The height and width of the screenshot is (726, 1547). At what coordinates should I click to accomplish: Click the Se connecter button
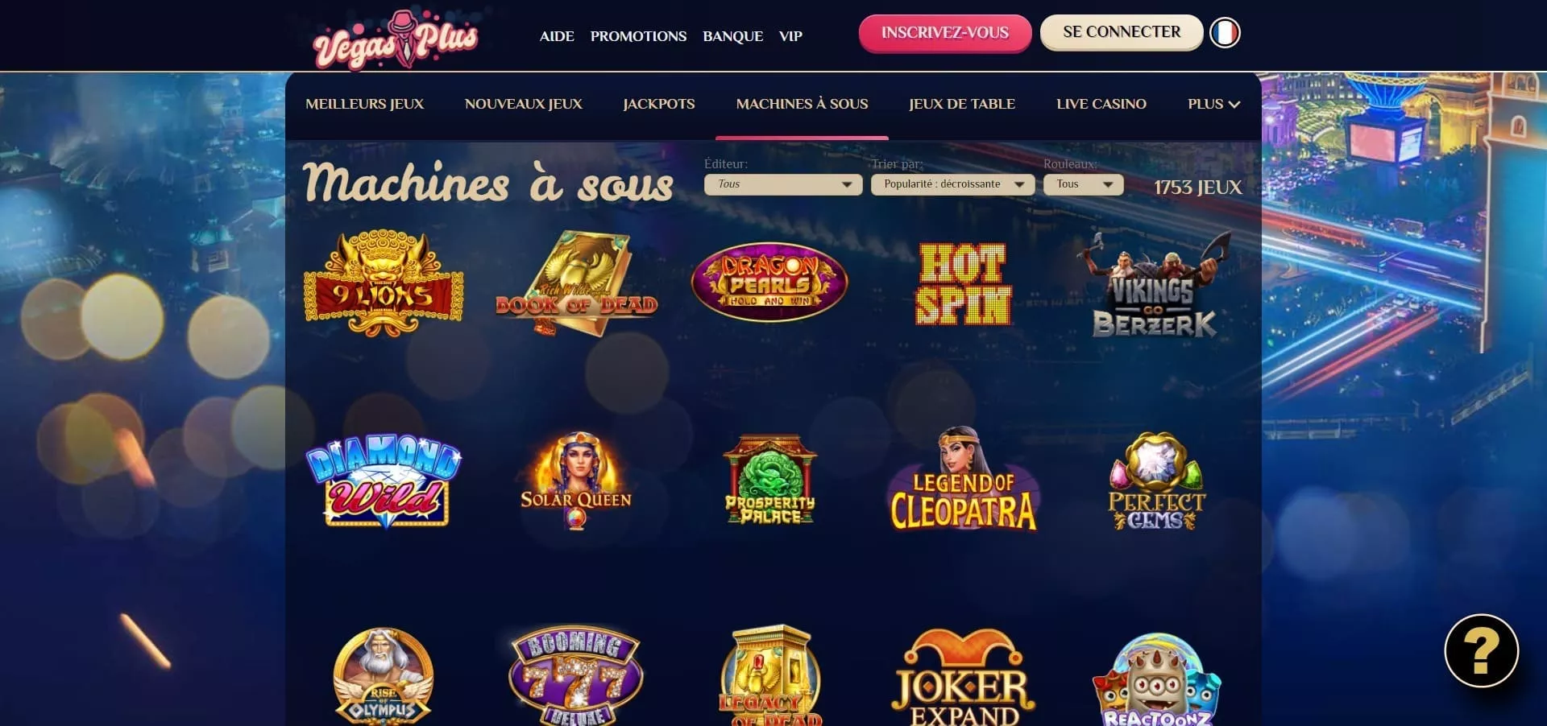click(x=1122, y=32)
